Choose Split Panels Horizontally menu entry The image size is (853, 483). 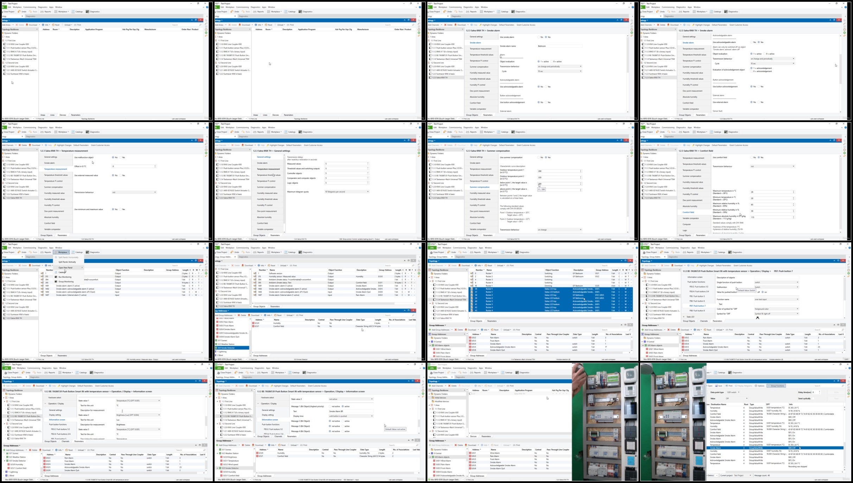point(69,257)
